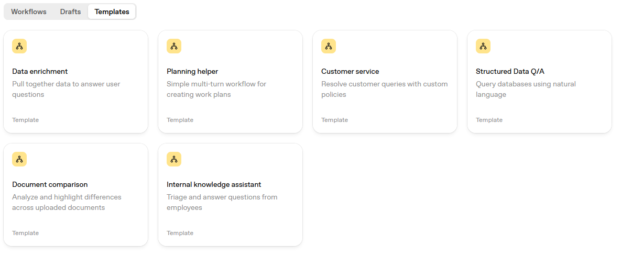621x256 pixels.
Task: Select the Internal knowledge assistant title
Action: pos(214,184)
